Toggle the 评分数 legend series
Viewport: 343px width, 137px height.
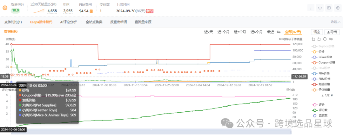point(319,110)
